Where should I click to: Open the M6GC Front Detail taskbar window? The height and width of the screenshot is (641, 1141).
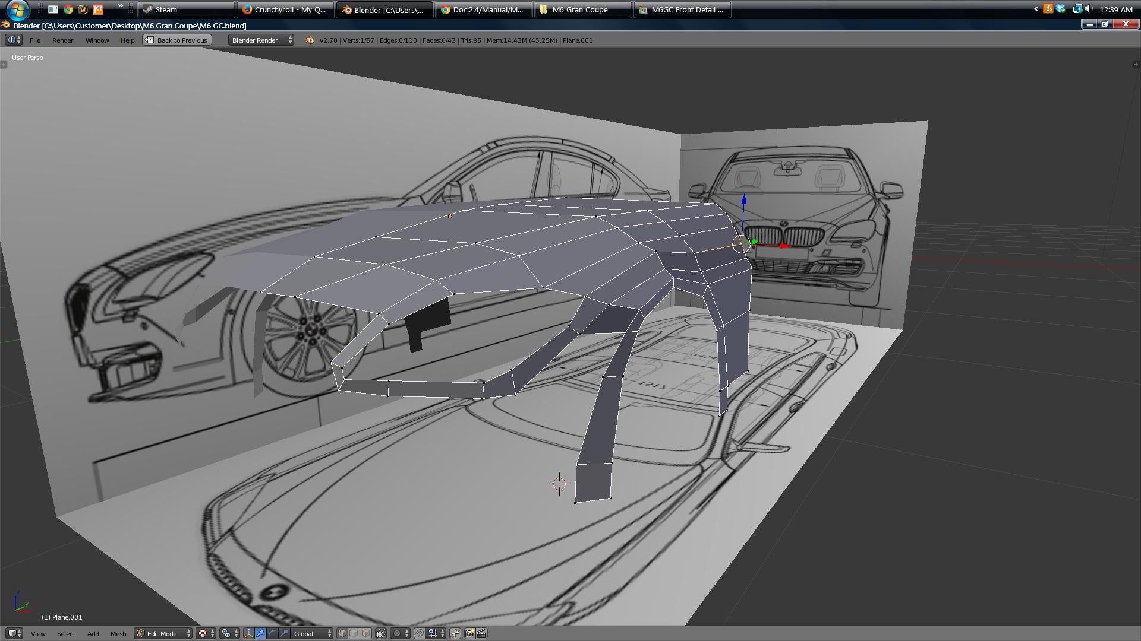682,9
